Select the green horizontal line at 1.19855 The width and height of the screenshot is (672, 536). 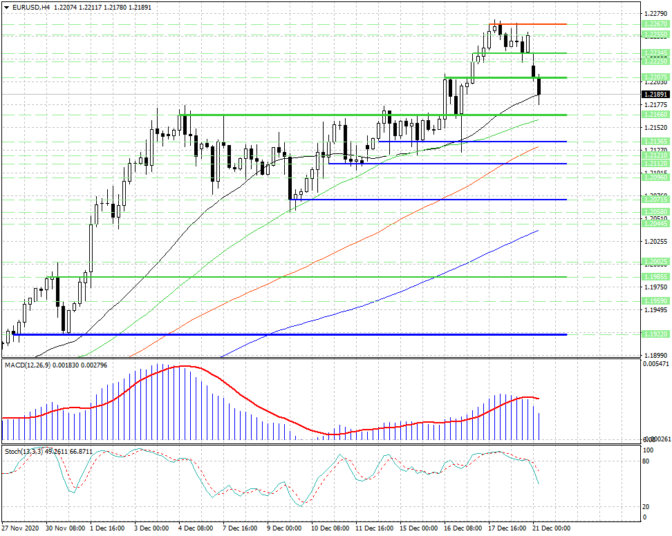306,277
